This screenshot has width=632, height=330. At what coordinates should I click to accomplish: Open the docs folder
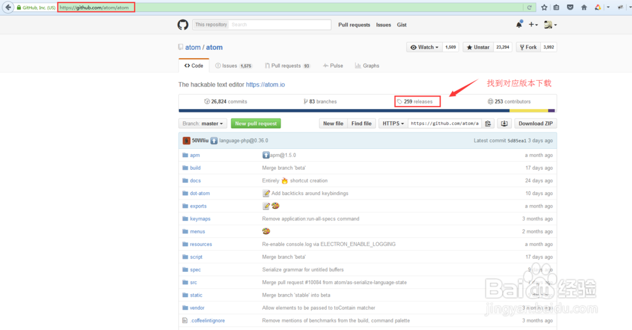[195, 180]
